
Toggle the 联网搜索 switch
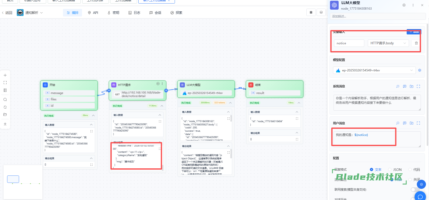coord(415,190)
